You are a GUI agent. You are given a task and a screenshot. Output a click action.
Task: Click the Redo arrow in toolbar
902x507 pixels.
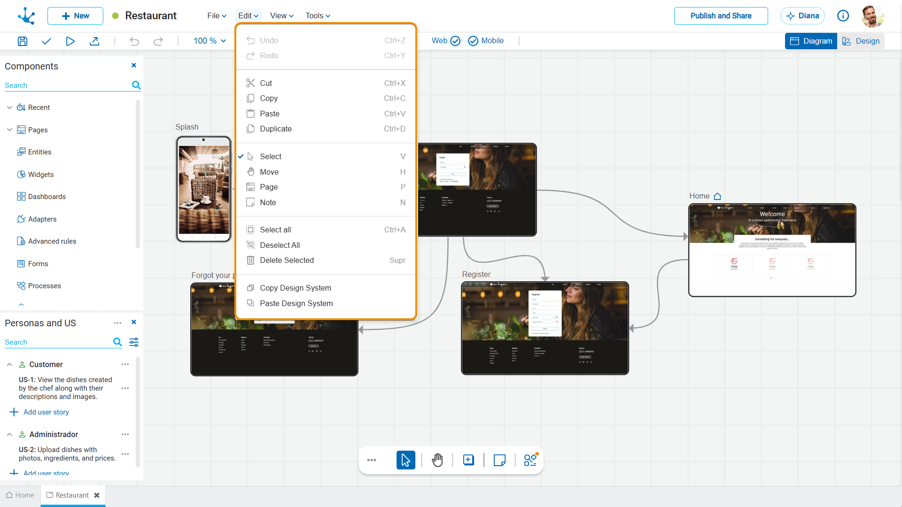(158, 41)
